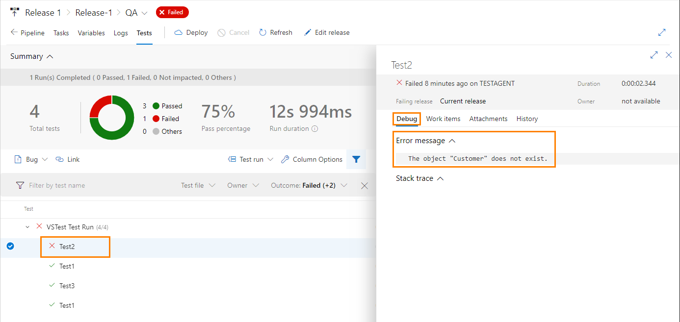Toggle the blue filter funnel button

pos(356,159)
